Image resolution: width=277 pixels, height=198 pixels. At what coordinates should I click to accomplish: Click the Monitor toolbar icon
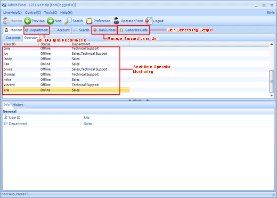pos(6,21)
